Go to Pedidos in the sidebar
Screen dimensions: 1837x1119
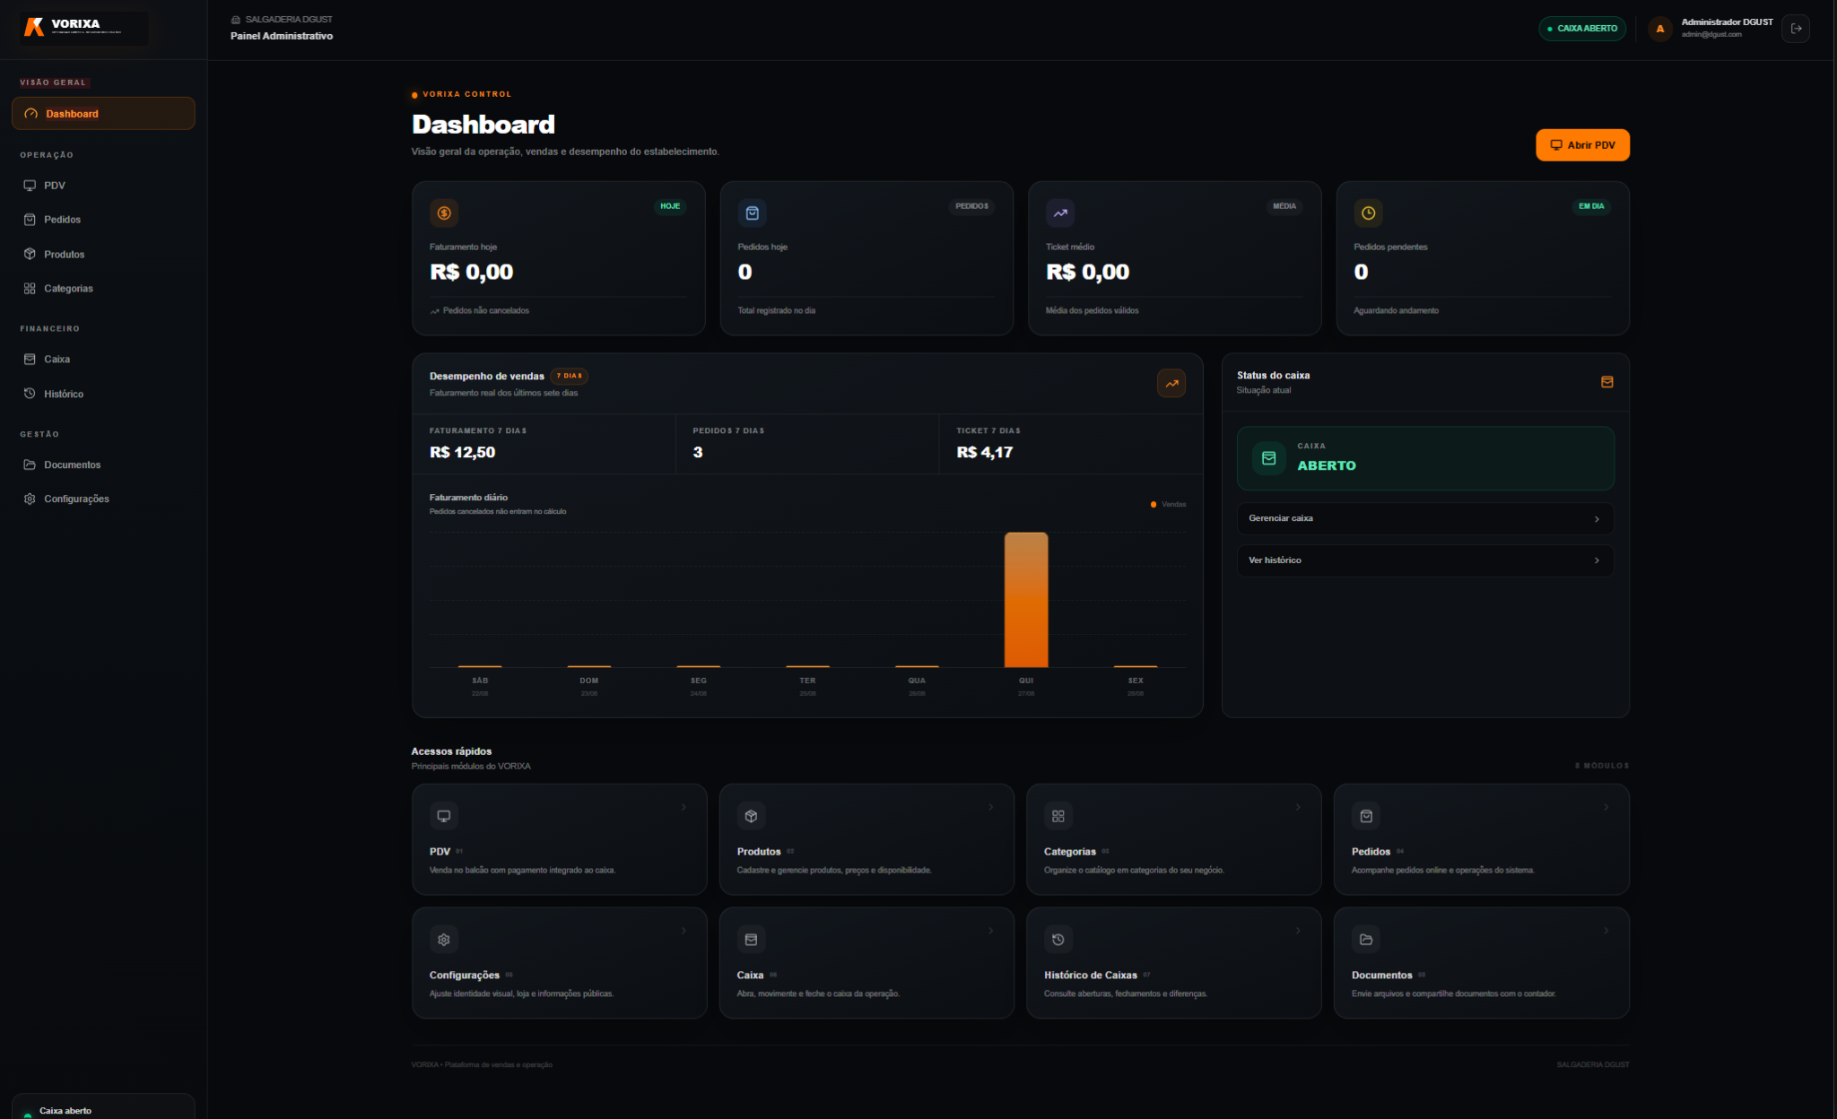[x=103, y=220]
